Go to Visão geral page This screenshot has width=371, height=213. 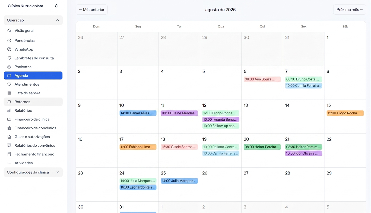tap(33, 30)
